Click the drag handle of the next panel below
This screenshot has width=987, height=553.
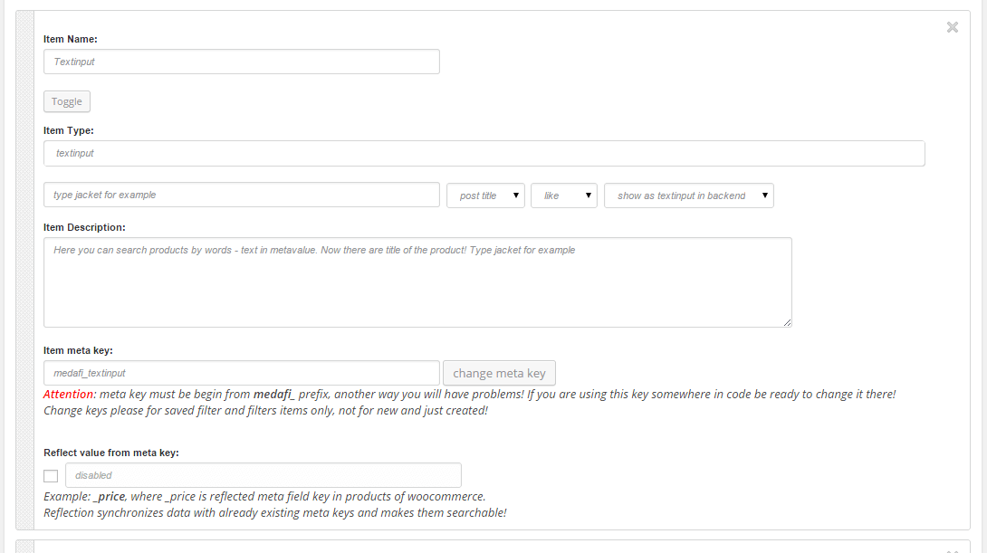24,547
